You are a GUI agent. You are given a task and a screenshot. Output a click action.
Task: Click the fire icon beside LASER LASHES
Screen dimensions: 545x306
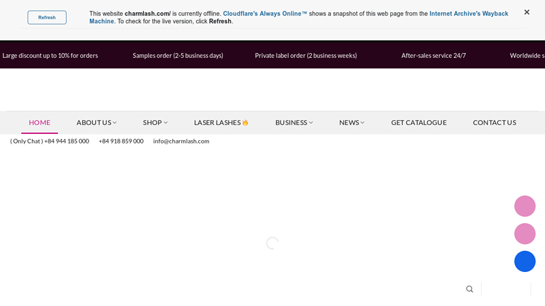coord(245,122)
